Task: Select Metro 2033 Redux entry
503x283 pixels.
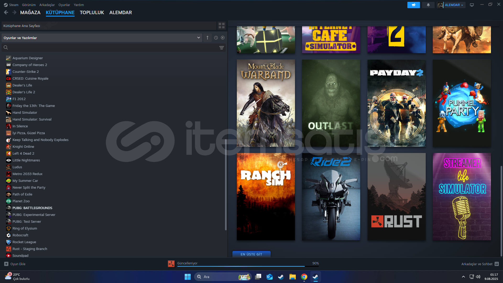Action: 28,174
